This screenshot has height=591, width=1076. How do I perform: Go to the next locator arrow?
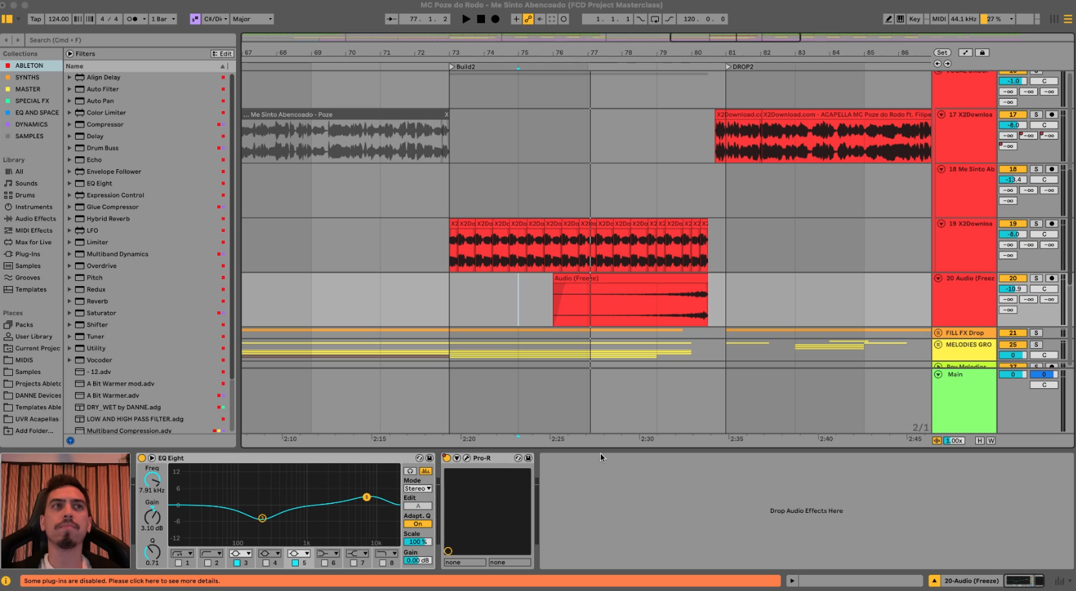[x=947, y=64]
